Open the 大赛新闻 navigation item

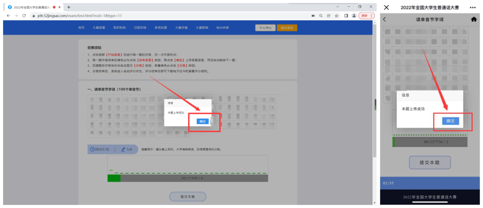(x=201, y=28)
